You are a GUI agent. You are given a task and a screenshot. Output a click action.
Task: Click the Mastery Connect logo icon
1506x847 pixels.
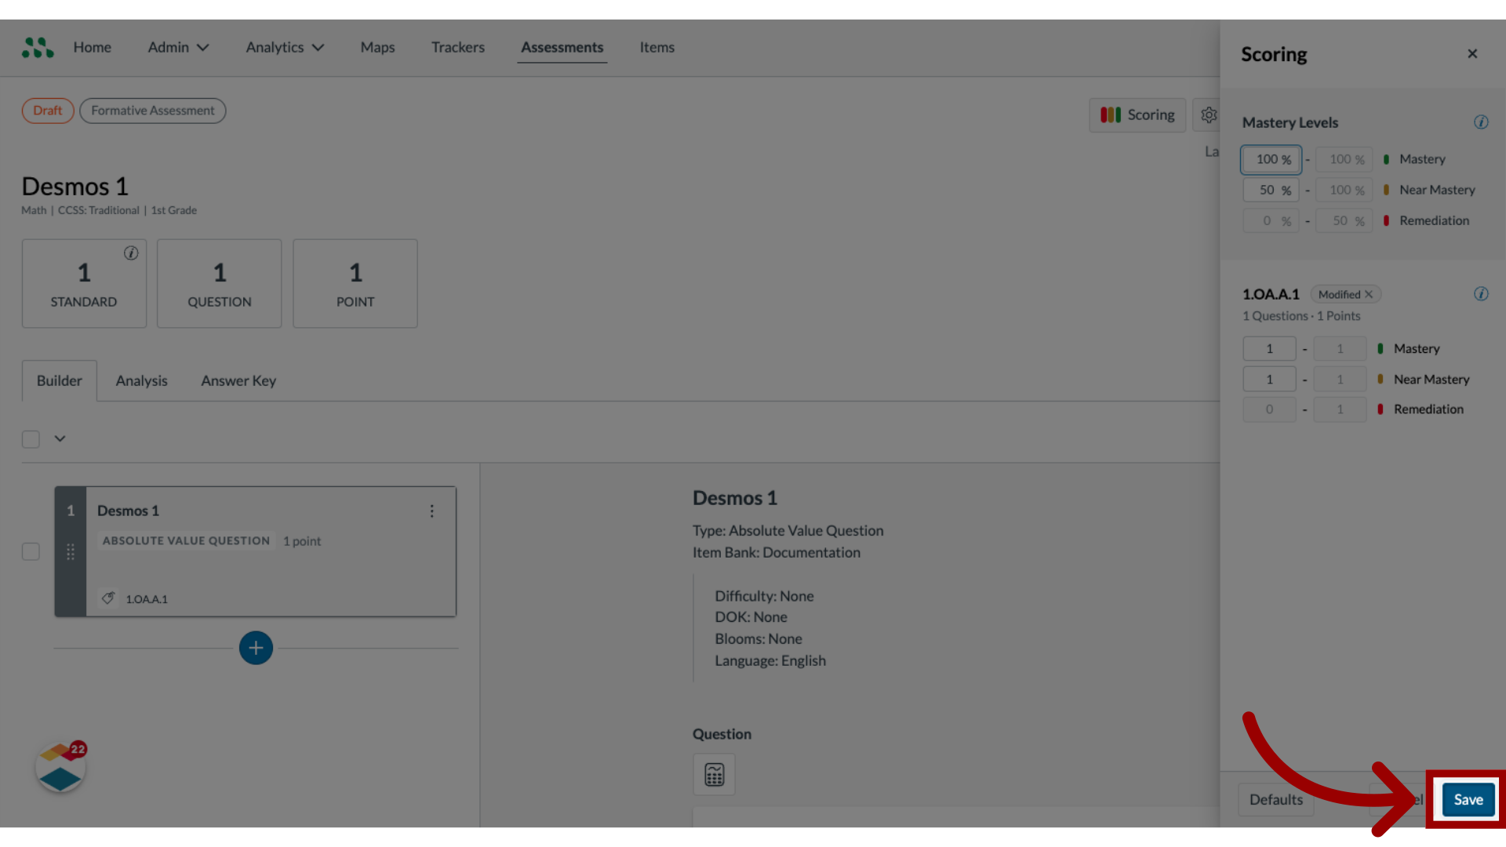click(38, 48)
